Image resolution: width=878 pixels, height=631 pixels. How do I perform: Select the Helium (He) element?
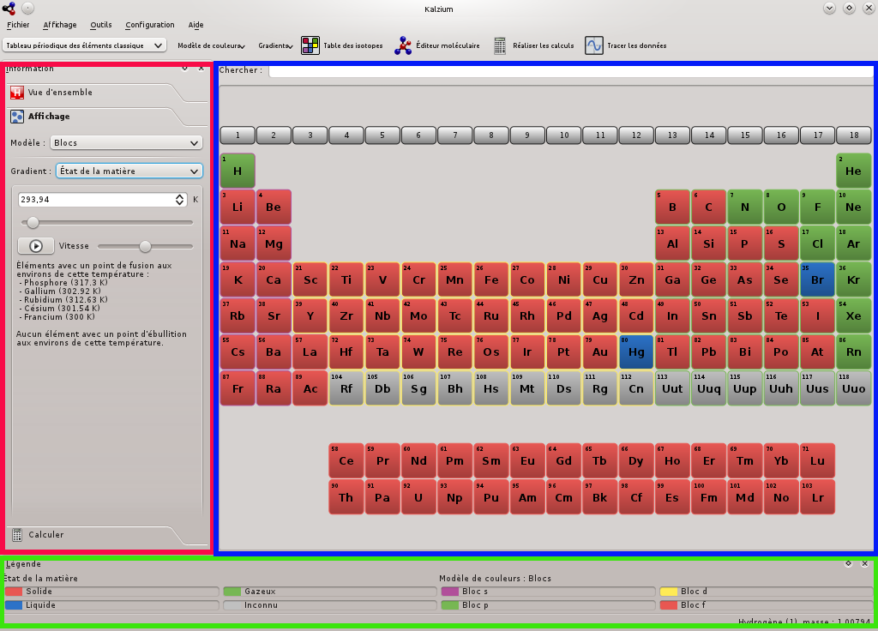point(853,171)
